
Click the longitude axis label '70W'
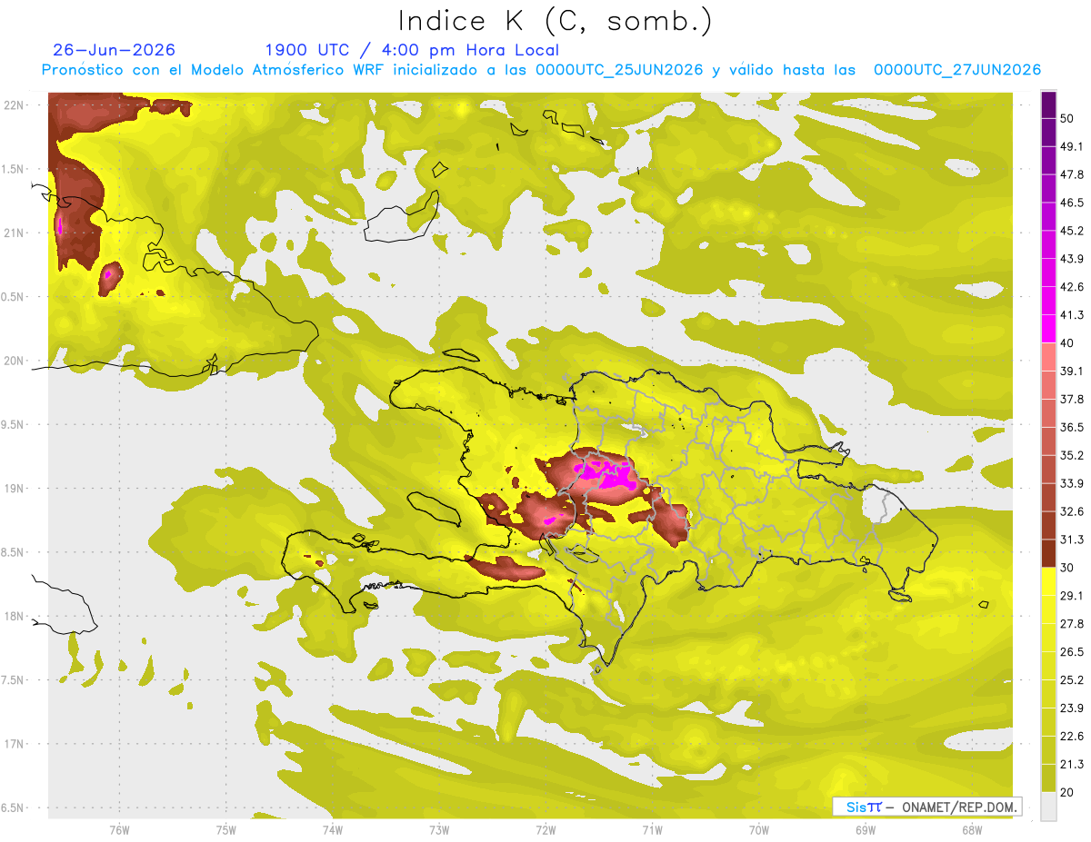coord(758,829)
